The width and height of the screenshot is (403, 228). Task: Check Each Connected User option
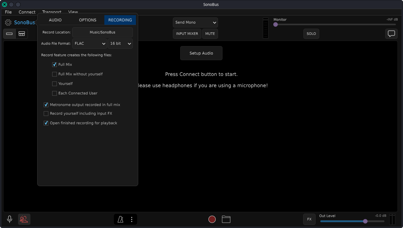(54, 93)
